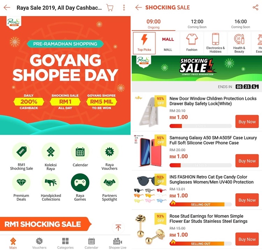
Task: Choose the Fashion category filter
Action: tap(192, 43)
